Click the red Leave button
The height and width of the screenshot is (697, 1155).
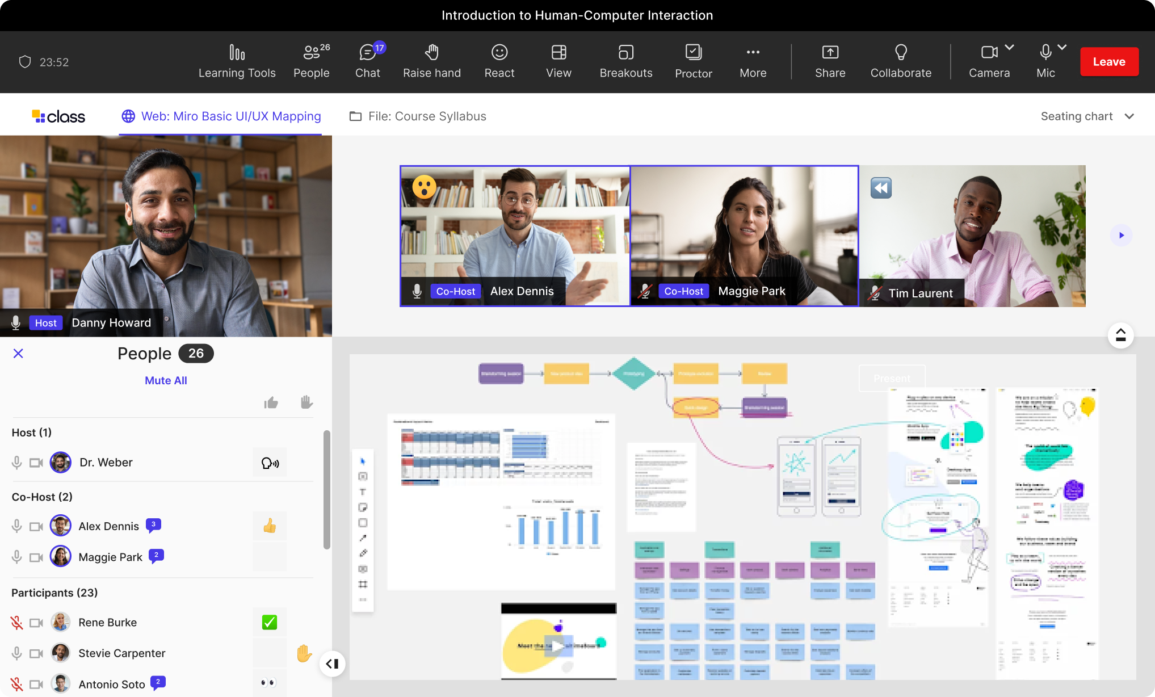coord(1108,62)
